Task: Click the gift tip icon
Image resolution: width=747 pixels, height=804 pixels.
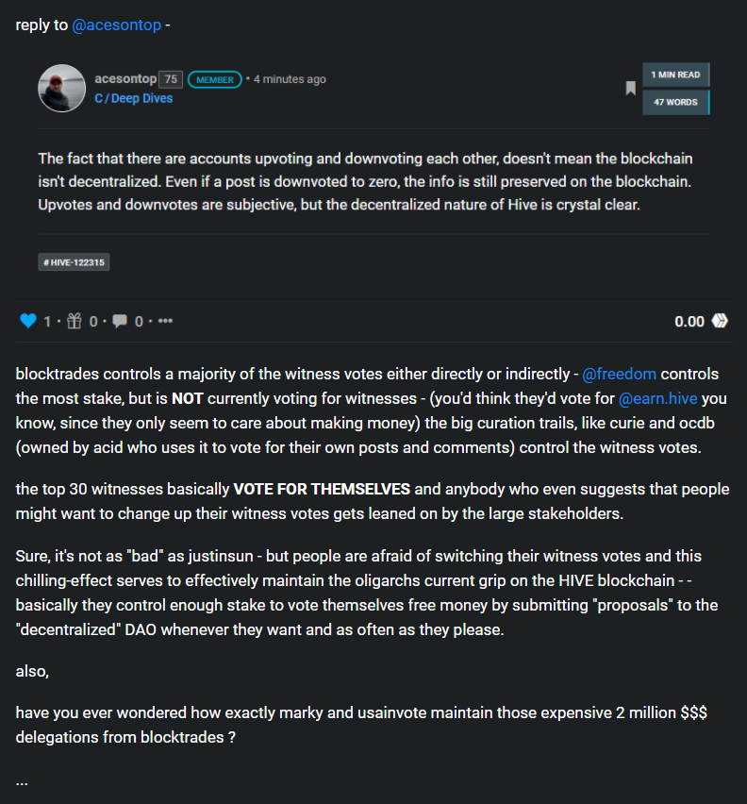Action: pyautogui.click(x=75, y=321)
